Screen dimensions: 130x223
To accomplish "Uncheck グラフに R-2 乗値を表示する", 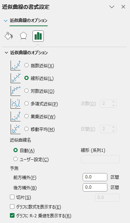I will (x=12, y=216).
